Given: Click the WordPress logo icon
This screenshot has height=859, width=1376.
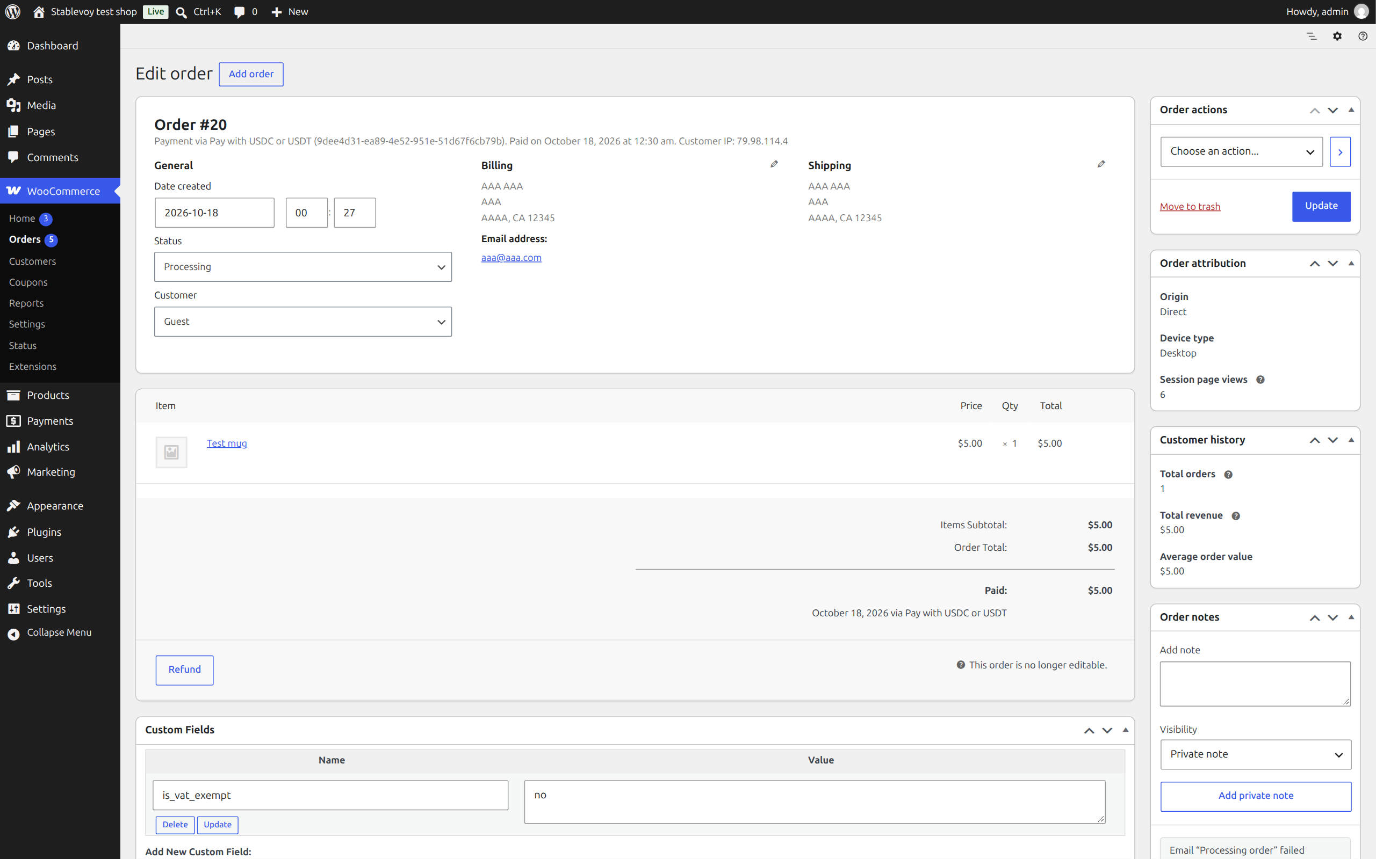Looking at the screenshot, I should (x=12, y=11).
